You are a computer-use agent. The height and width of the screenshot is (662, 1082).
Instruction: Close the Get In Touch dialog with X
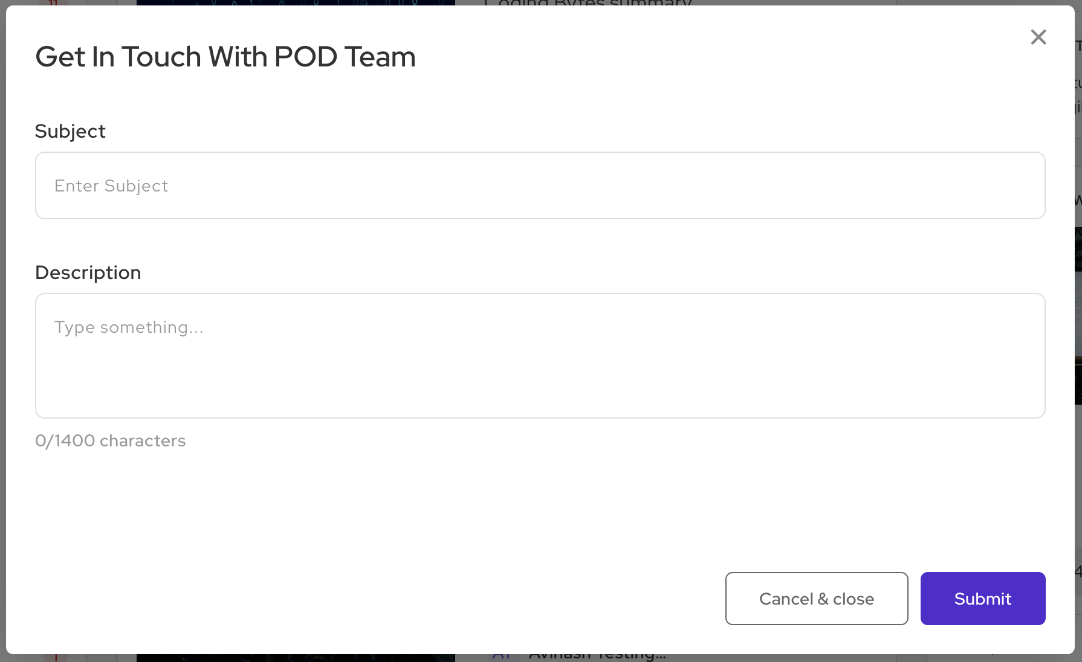[1038, 37]
